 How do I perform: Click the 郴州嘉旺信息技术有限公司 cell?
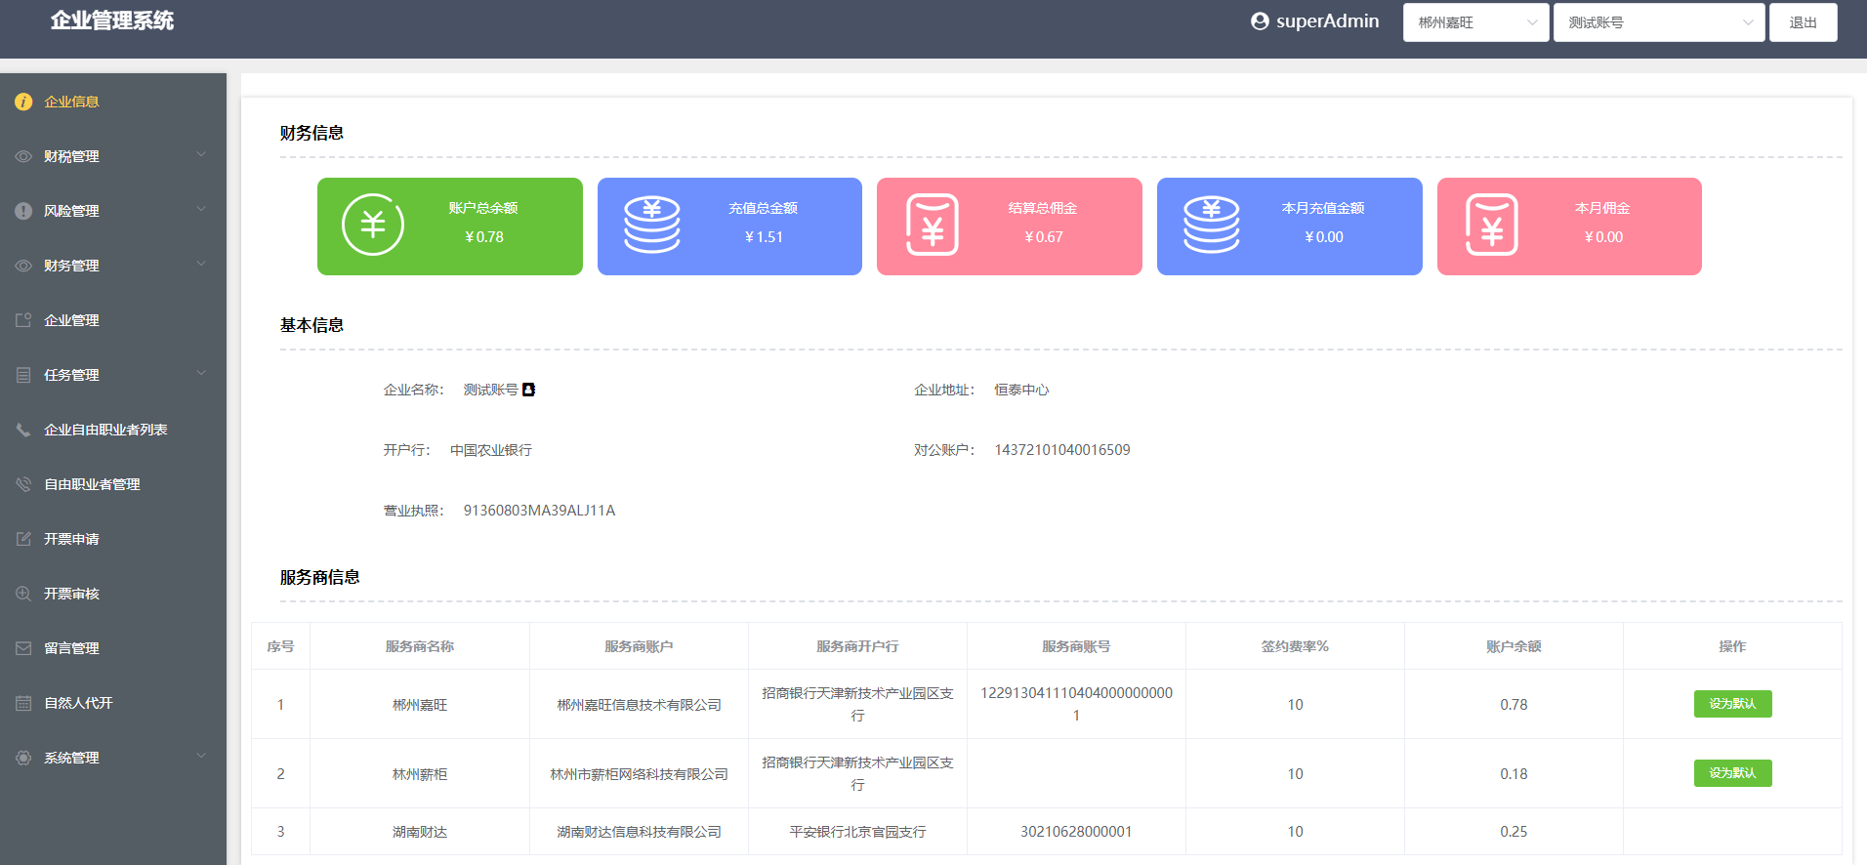[639, 705]
